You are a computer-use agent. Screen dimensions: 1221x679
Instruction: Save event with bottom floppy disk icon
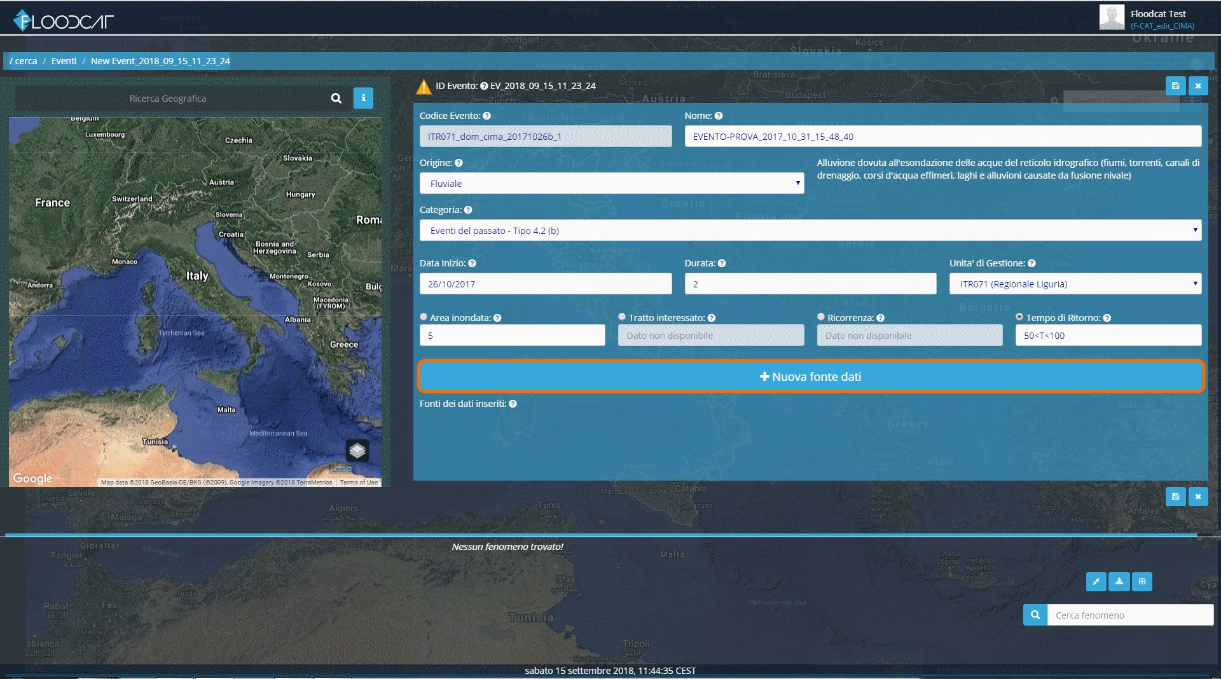pos(1175,497)
